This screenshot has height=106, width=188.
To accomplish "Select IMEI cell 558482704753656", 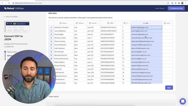I will (111, 38).
